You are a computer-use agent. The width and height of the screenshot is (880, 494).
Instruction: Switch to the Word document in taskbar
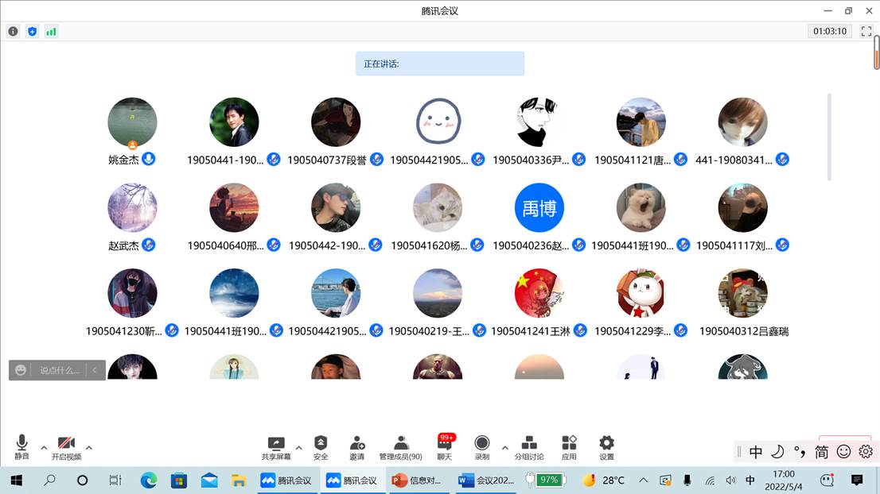[x=487, y=480]
